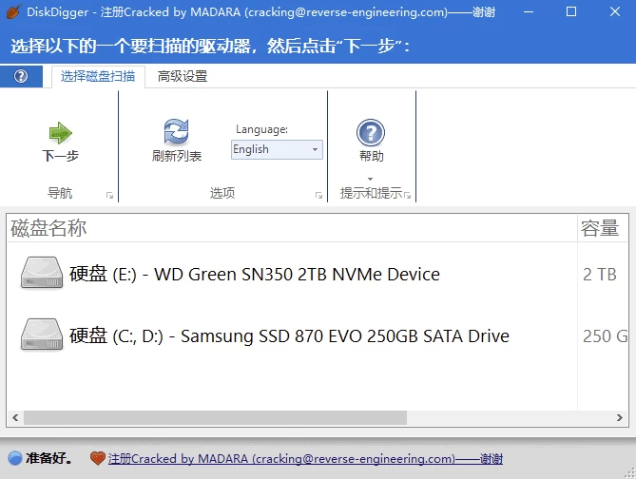
Task: Click the blue globe icon beside 准备好
Action: [14, 458]
